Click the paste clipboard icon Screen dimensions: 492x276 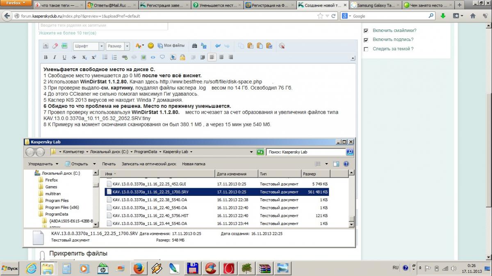click(x=250, y=46)
